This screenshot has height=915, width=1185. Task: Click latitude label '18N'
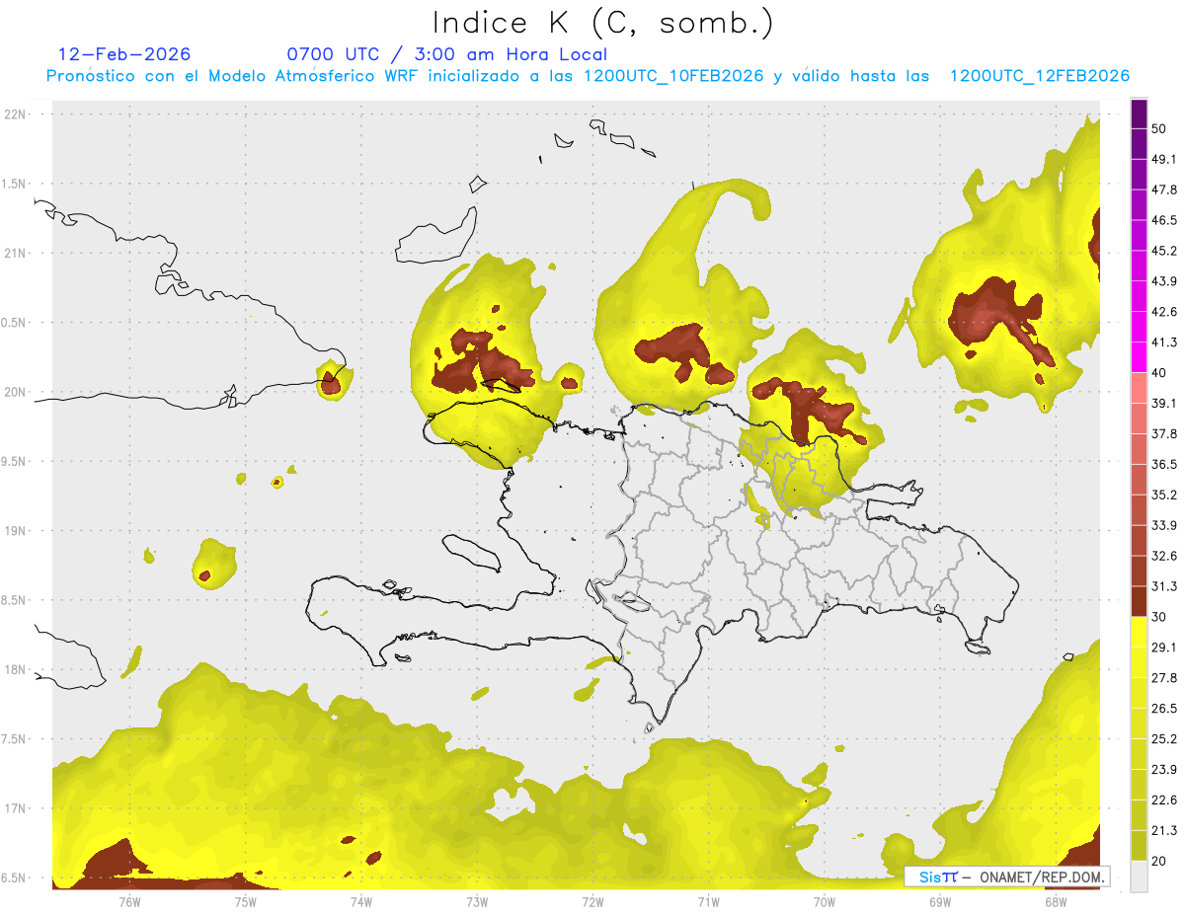point(17,669)
